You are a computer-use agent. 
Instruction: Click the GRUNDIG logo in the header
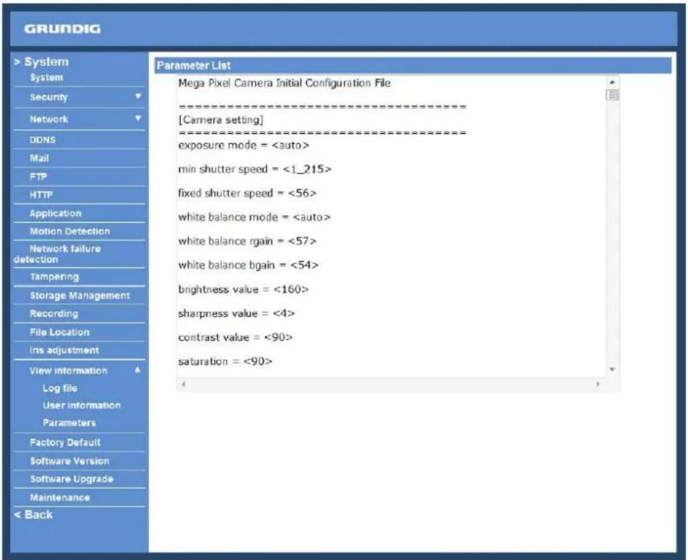pos(63,29)
